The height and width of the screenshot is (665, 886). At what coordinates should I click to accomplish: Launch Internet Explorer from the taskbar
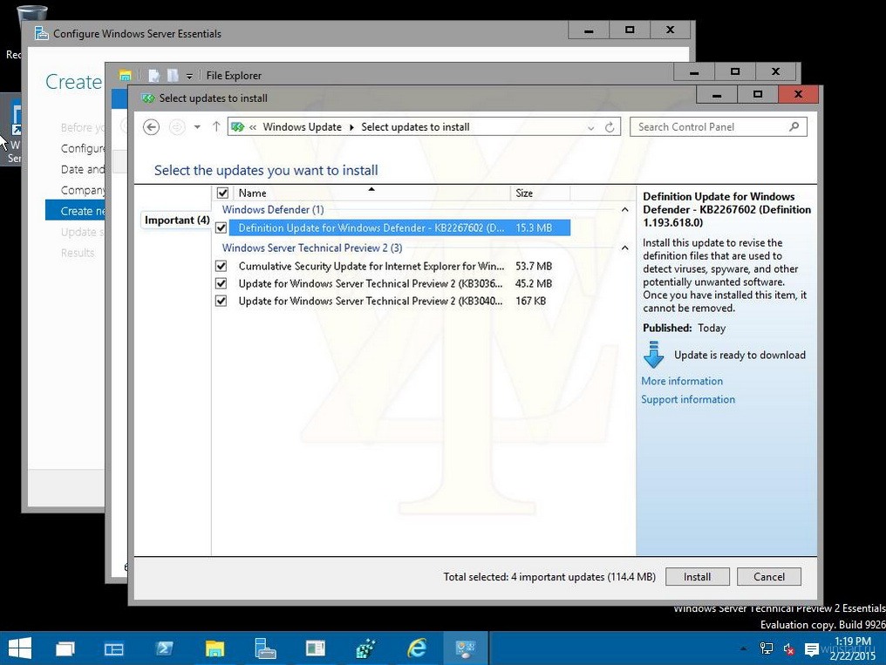point(417,648)
